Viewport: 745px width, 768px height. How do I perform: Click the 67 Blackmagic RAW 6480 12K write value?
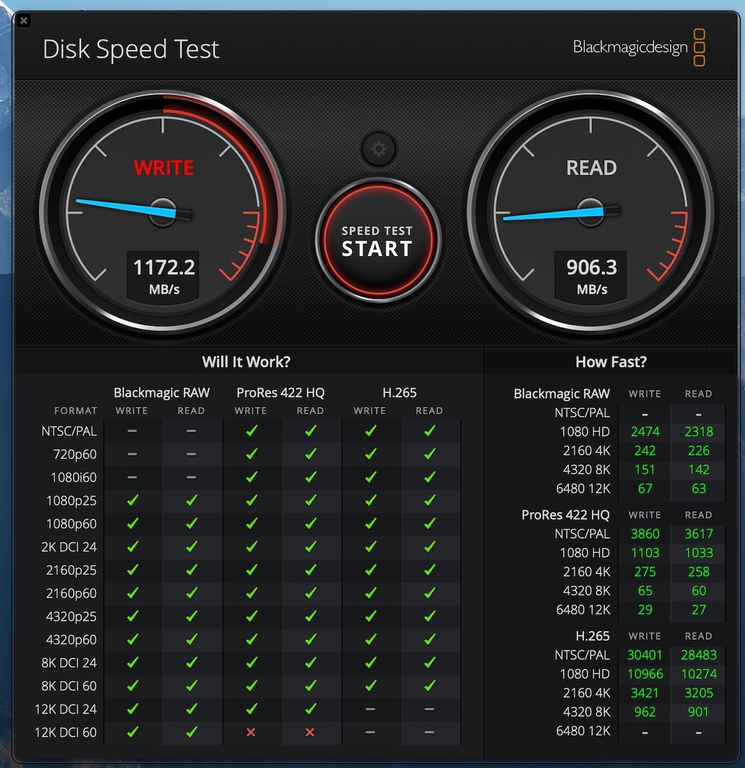645,489
